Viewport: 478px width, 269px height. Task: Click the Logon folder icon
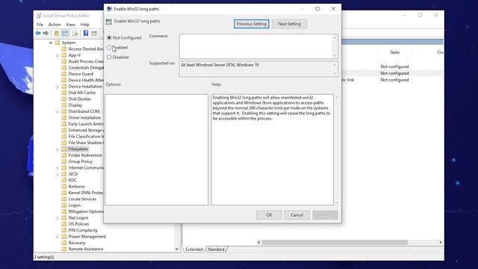63,205
